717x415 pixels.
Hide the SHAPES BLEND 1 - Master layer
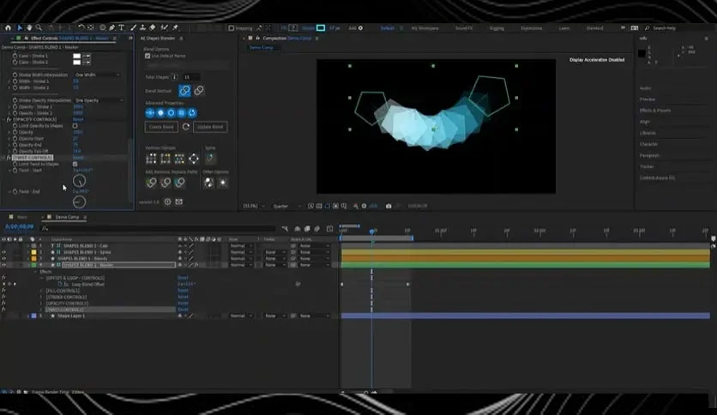click(3, 265)
